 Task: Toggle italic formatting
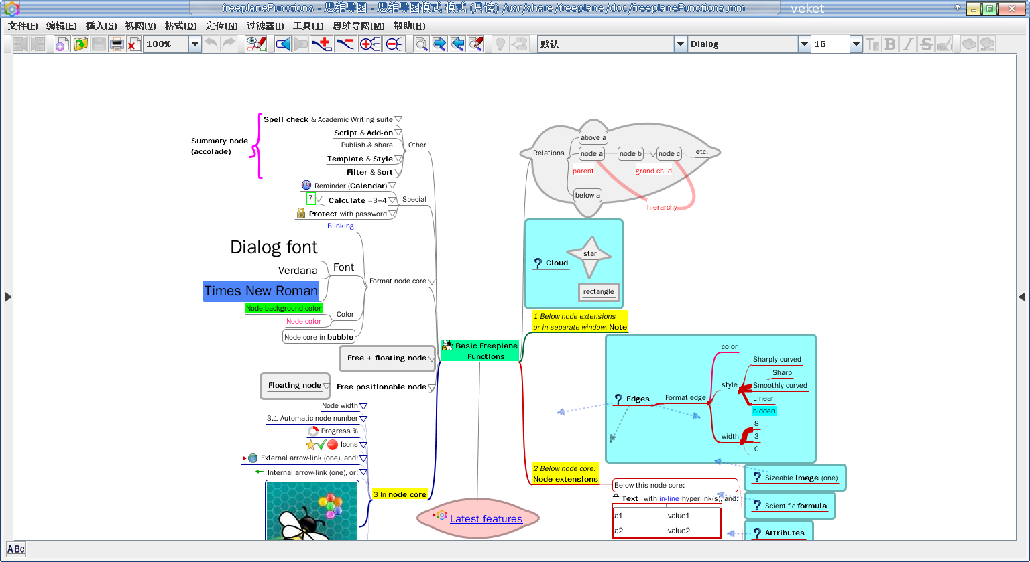click(908, 44)
